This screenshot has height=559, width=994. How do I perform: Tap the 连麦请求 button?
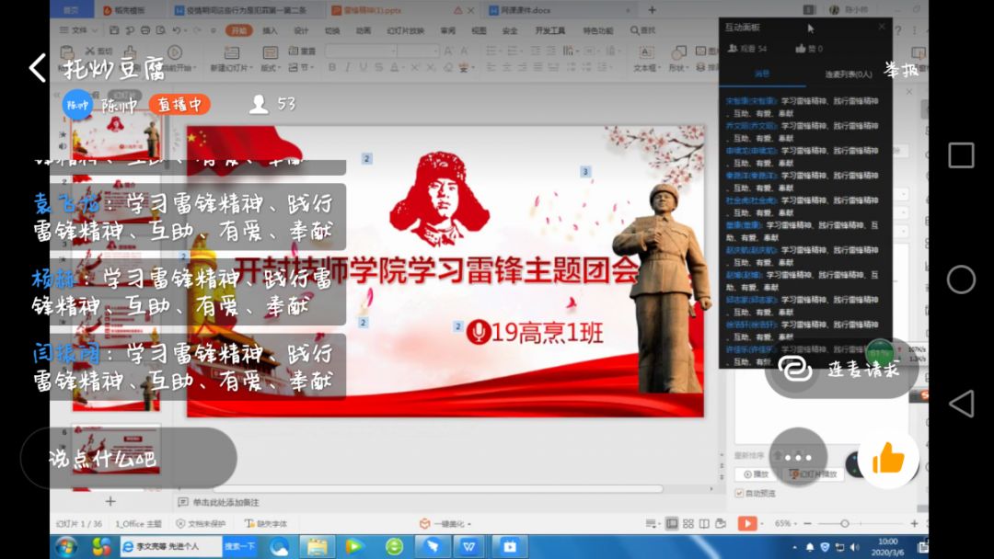pos(840,370)
